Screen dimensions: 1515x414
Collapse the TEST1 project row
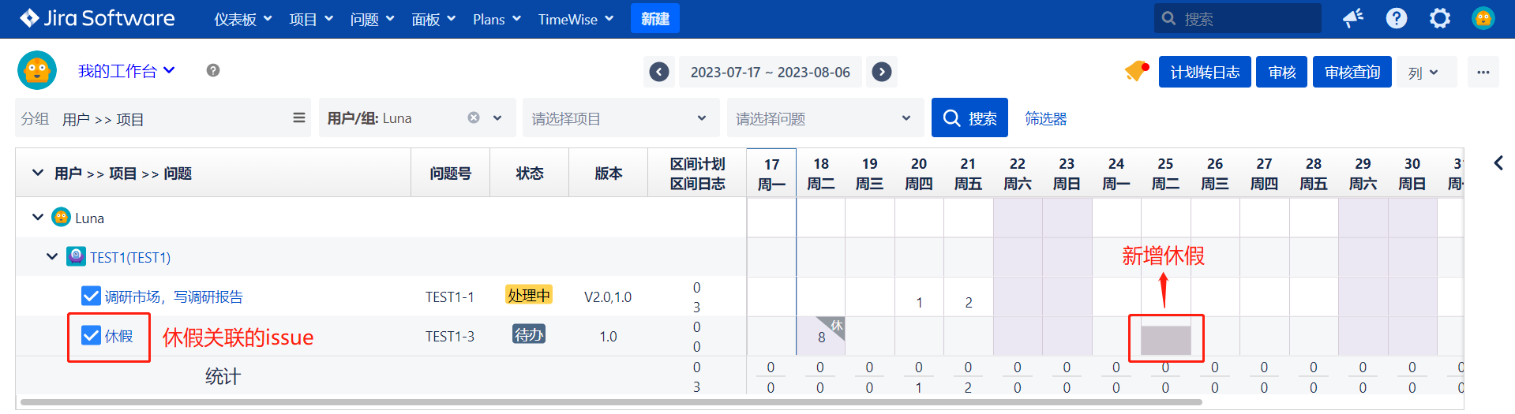click(x=52, y=257)
